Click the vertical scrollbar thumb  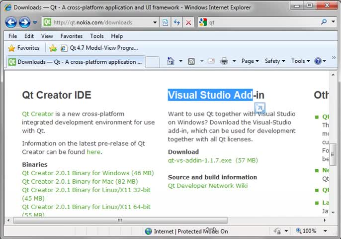click(x=333, y=154)
